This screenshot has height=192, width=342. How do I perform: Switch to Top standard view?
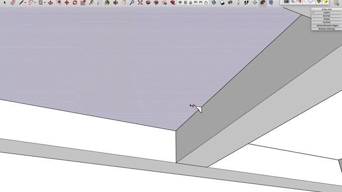185,3
